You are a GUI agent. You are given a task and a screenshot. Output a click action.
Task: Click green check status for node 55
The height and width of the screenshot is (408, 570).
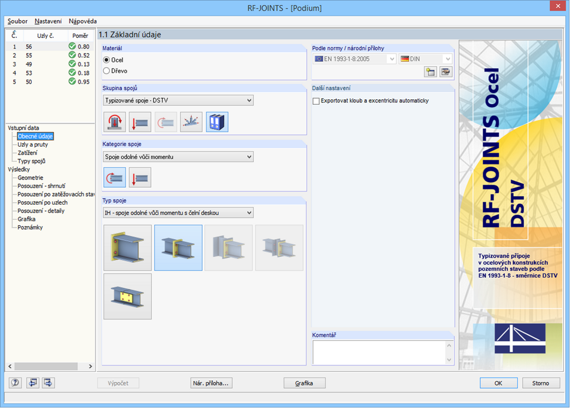(72, 55)
